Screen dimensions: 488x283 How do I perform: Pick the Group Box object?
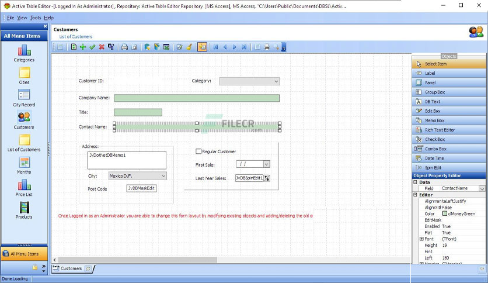click(449, 92)
